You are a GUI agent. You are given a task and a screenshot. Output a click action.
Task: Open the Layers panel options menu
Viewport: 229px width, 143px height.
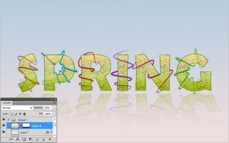click(55, 103)
